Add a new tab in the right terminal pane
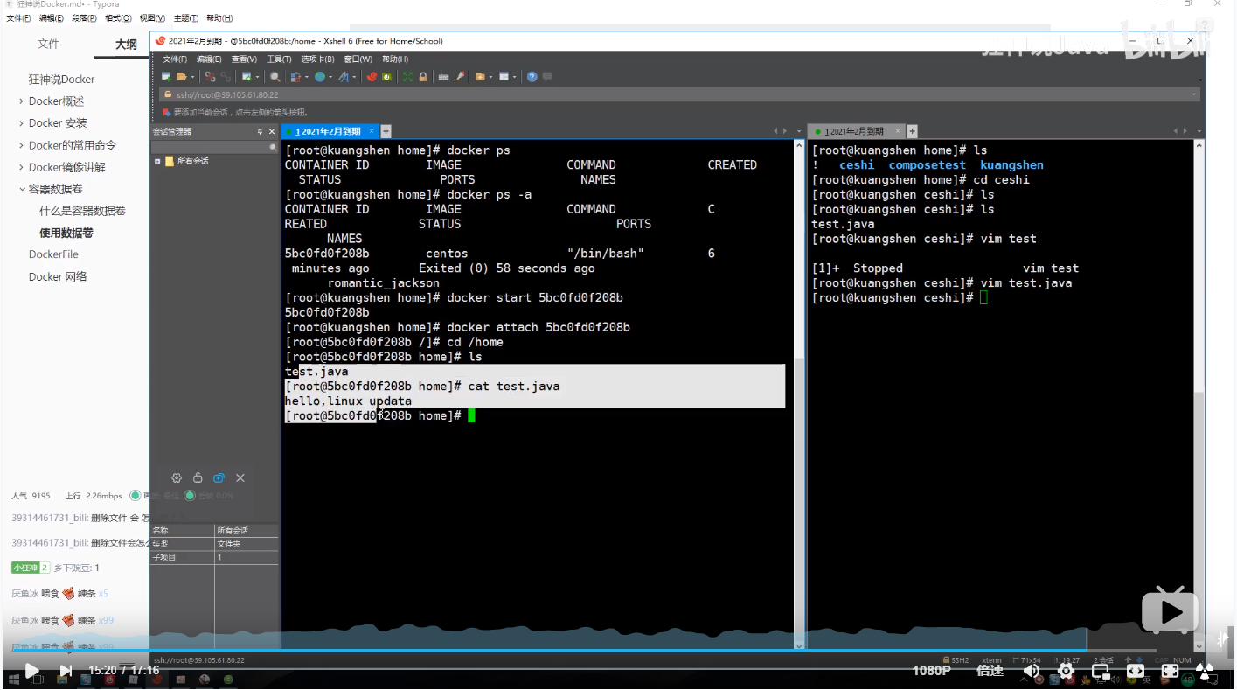The width and height of the screenshot is (1237, 690). (912, 131)
